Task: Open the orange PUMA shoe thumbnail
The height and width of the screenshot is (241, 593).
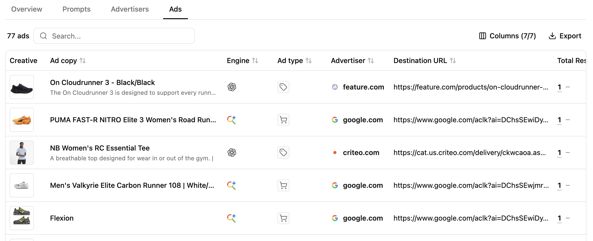Action: (x=22, y=120)
